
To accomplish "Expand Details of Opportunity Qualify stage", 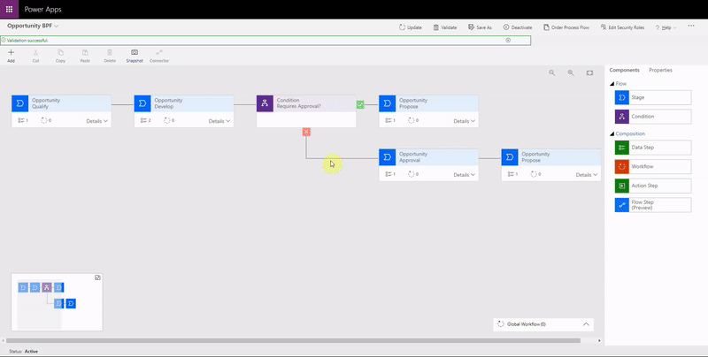I will point(96,121).
